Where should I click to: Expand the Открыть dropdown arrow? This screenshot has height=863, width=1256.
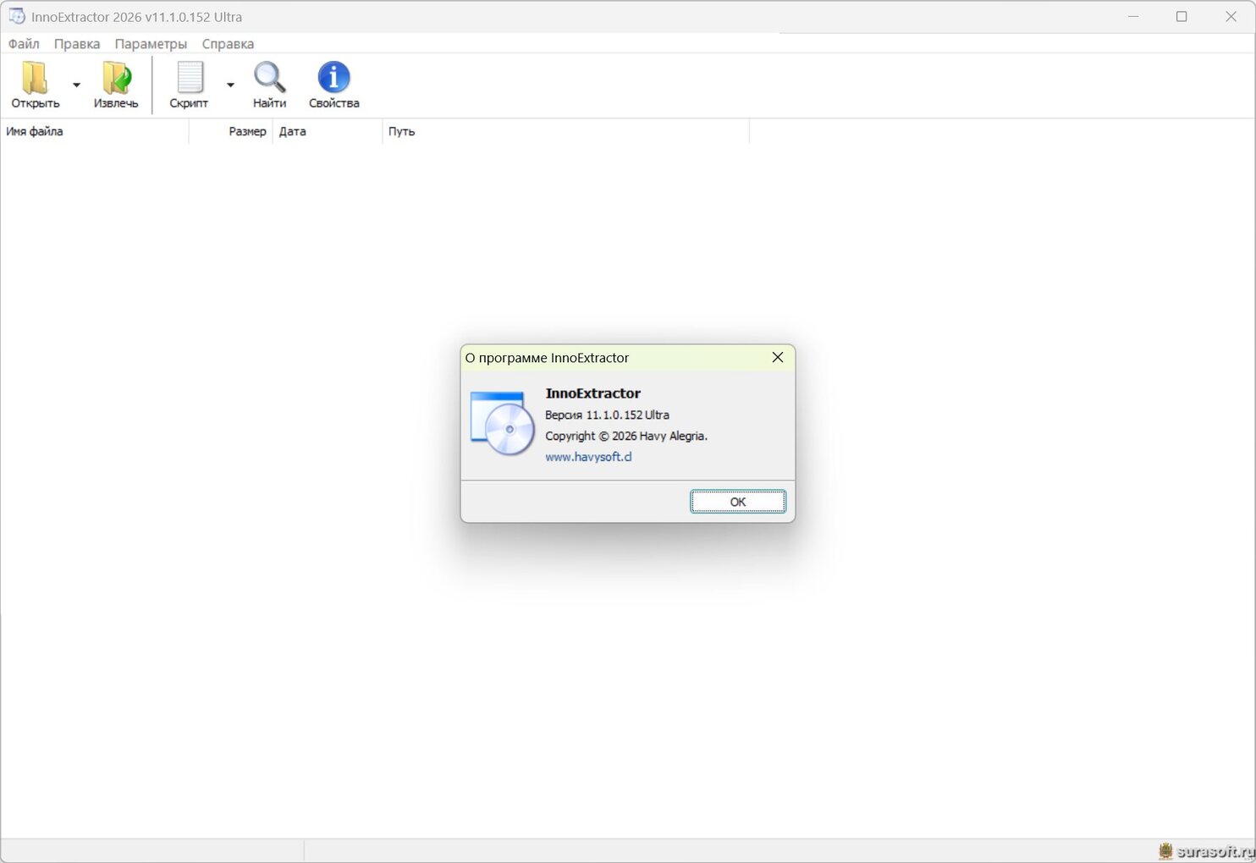click(x=76, y=85)
